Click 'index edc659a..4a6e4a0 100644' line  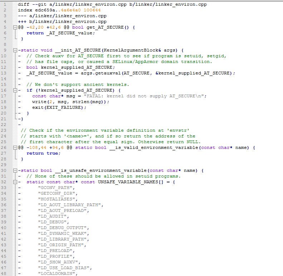coord(59,10)
